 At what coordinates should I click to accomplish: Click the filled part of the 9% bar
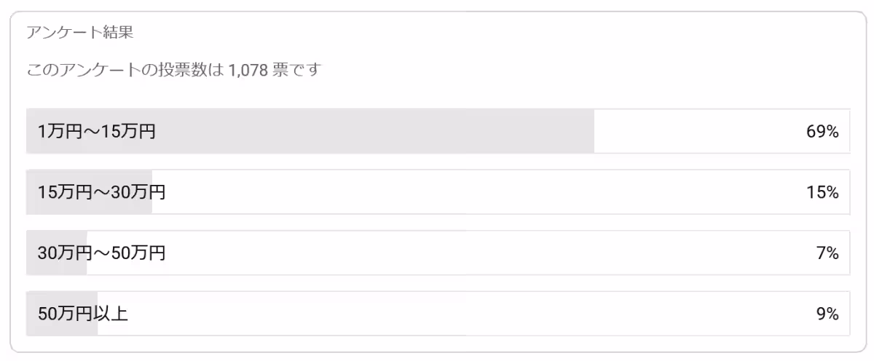(x=62, y=314)
